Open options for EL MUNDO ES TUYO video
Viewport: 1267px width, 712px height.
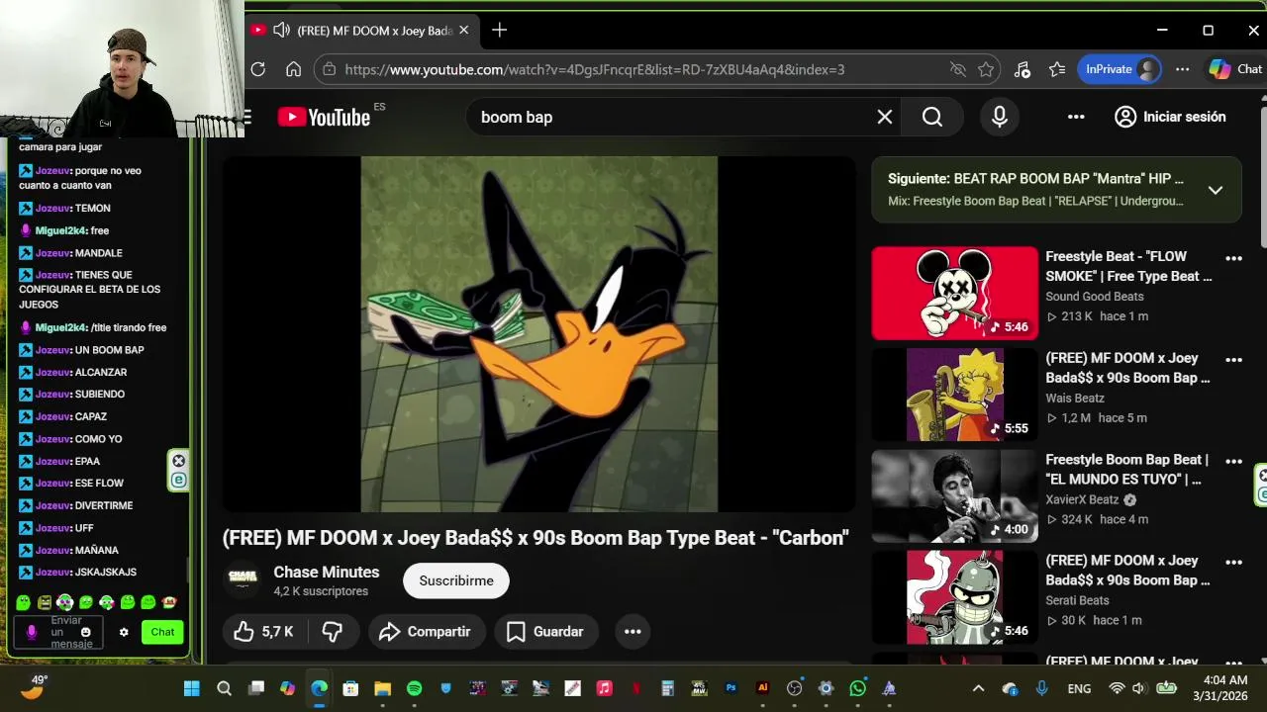point(1233,461)
